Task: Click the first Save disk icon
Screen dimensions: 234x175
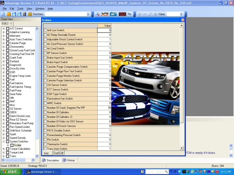Action: click(x=14, y=14)
